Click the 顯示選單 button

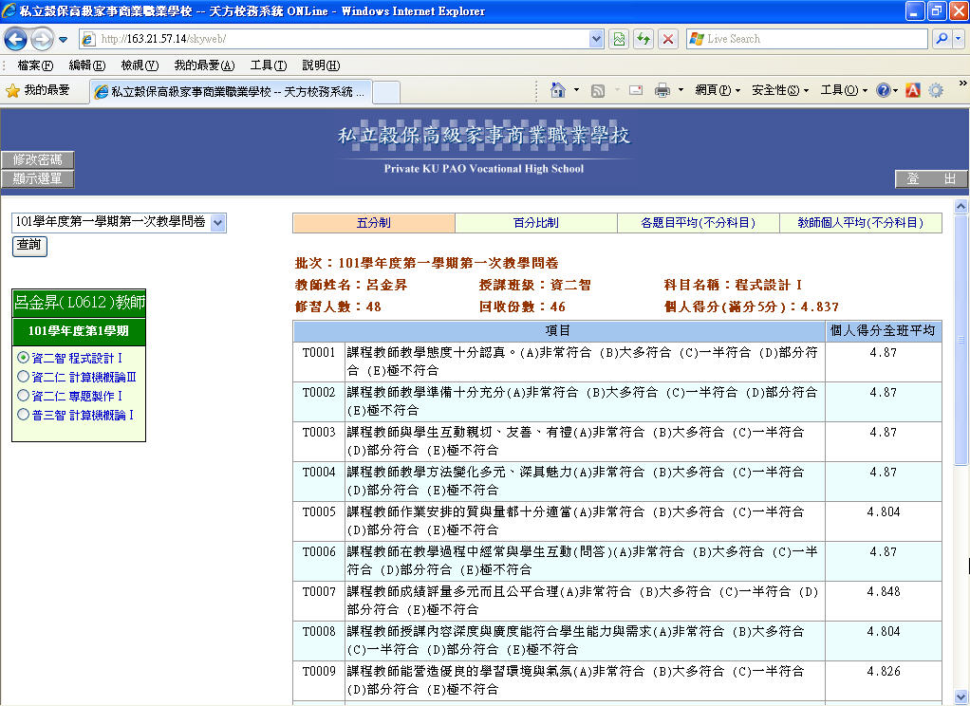tap(37, 178)
